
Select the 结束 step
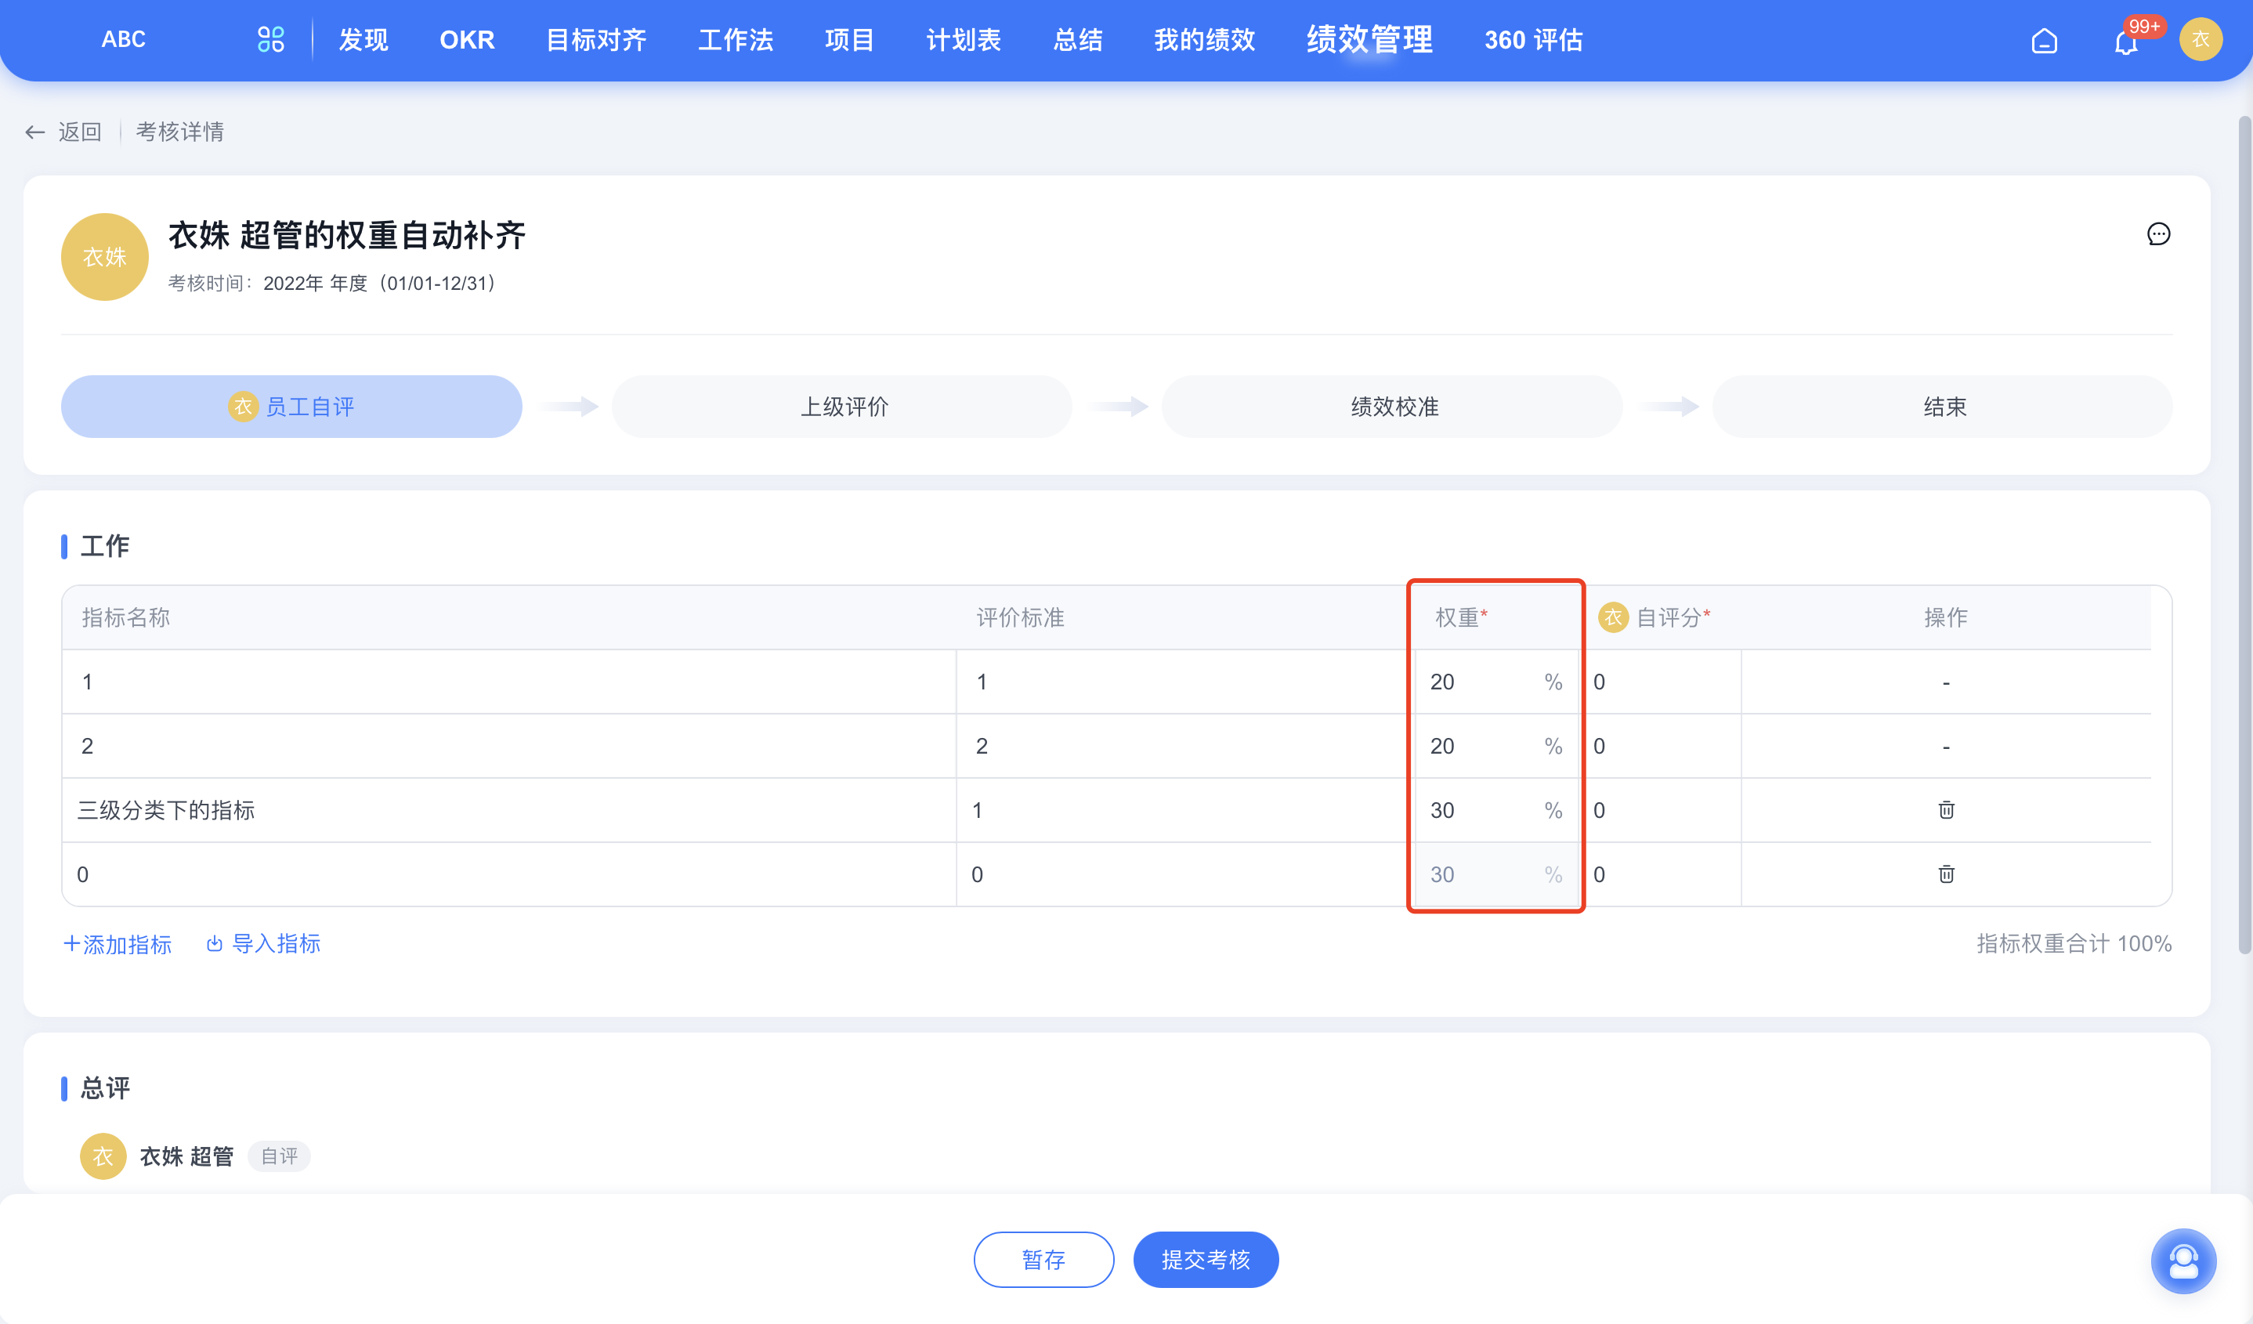point(1943,407)
